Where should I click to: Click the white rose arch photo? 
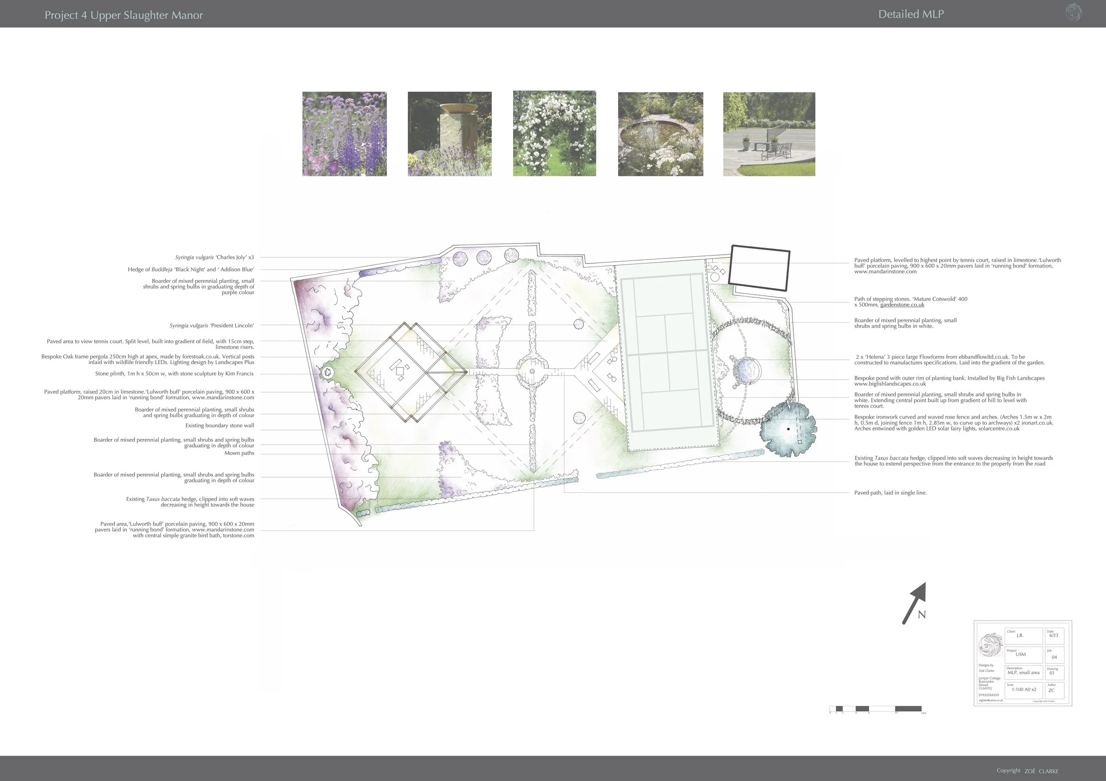[554, 133]
